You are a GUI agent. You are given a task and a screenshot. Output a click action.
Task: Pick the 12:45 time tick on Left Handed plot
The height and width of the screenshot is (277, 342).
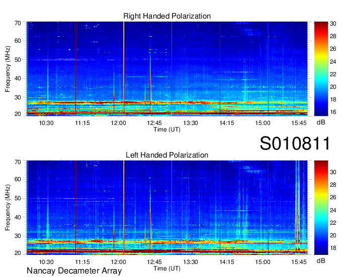point(154,262)
